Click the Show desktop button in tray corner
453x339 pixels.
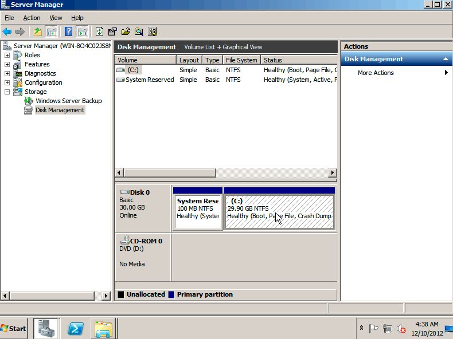[x=449, y=329]
